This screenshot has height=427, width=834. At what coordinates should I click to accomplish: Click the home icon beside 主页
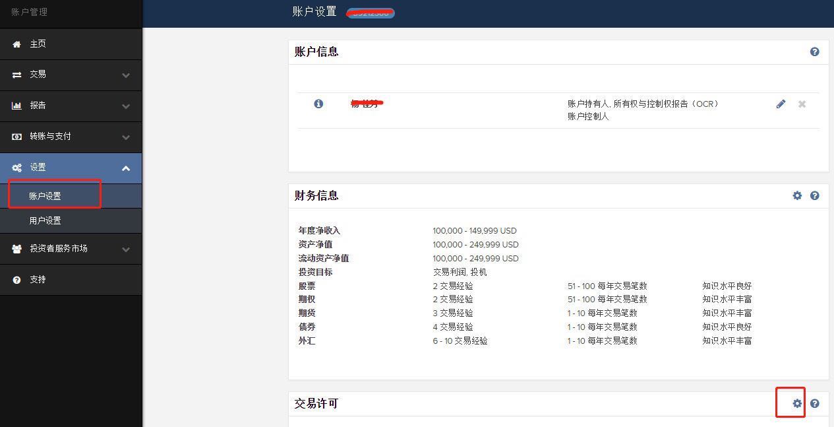tap(16, 44)
